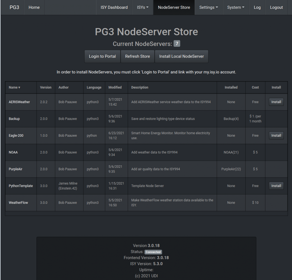Screen dimensions: 292x280
Task: Click the (c) 2021 UDI footer text
Action: pyautogui.click(x=146, y=276)
